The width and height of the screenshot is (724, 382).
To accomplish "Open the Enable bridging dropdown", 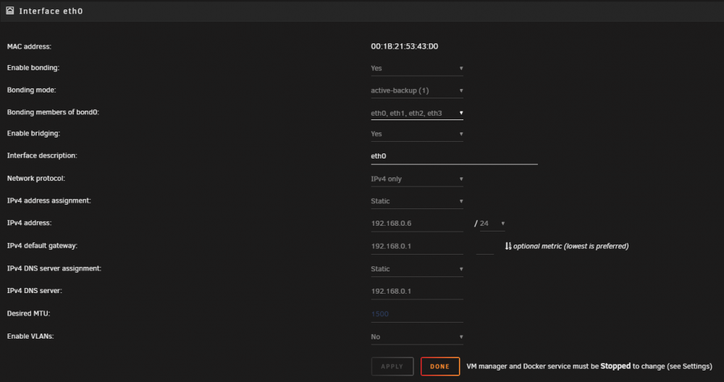I will [416, 134].
